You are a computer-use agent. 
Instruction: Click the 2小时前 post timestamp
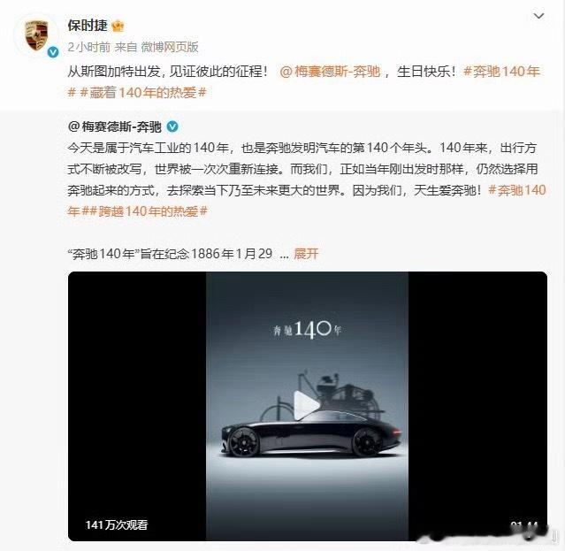[89, 47]
